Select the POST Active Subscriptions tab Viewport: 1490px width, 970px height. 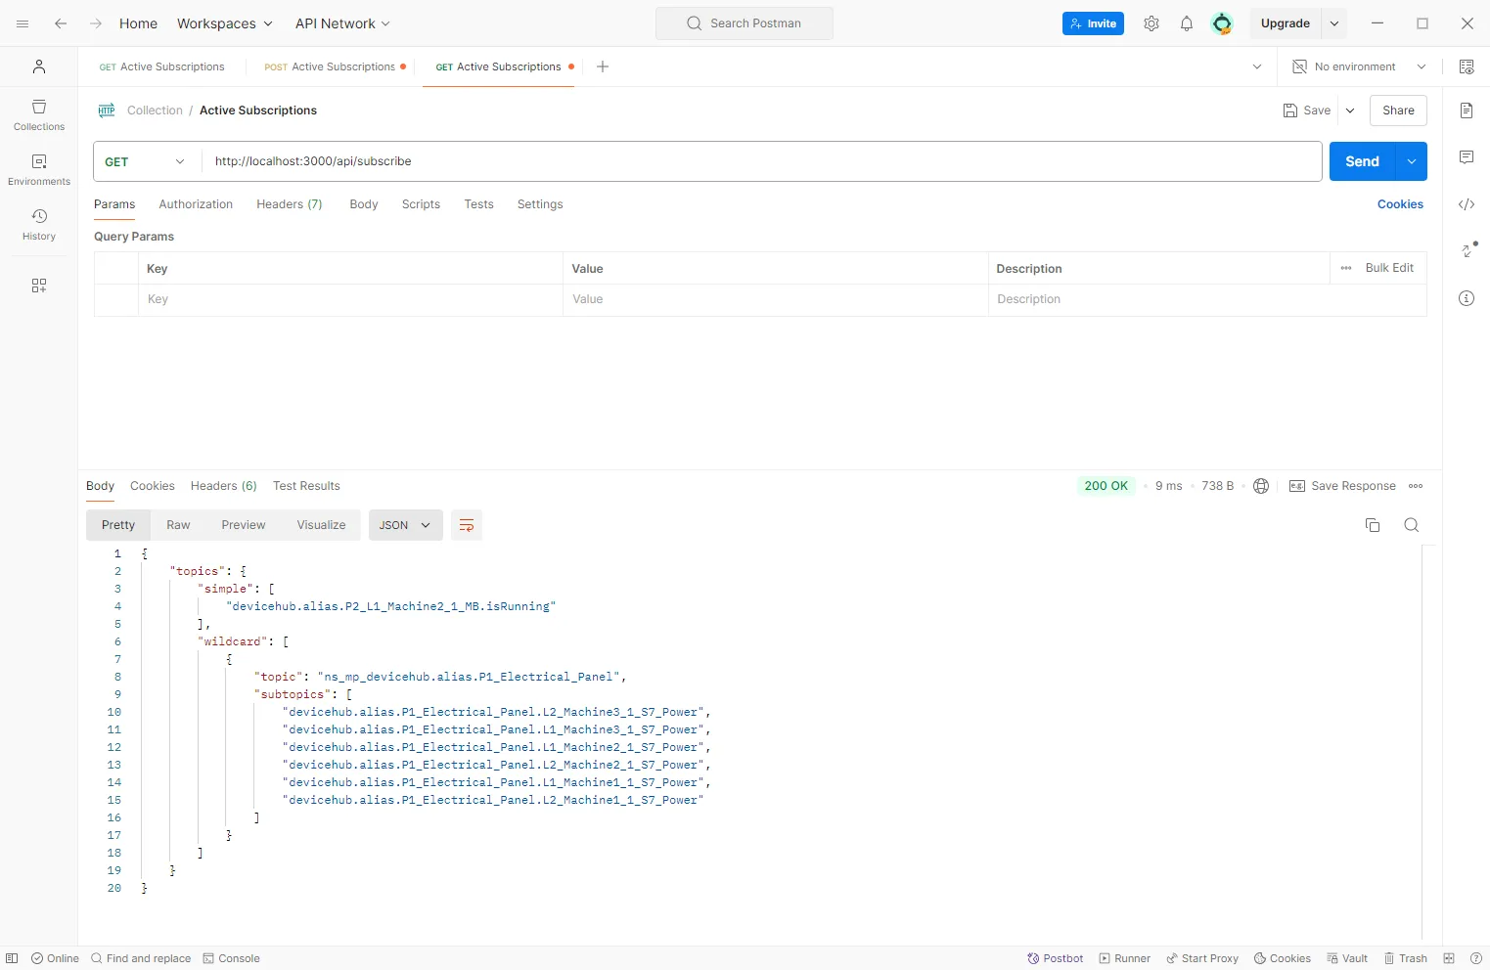pyautogui.click(x=335, y=66)
